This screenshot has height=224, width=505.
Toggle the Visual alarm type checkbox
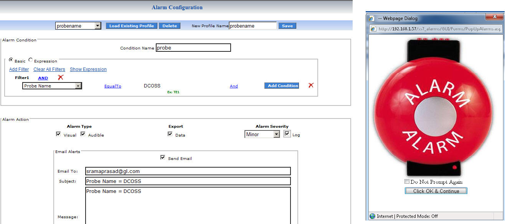tap(58, 134)
